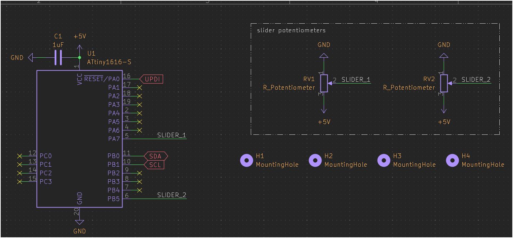
Task: Click the UPDI hierarchical label
Action: [152, 79]
